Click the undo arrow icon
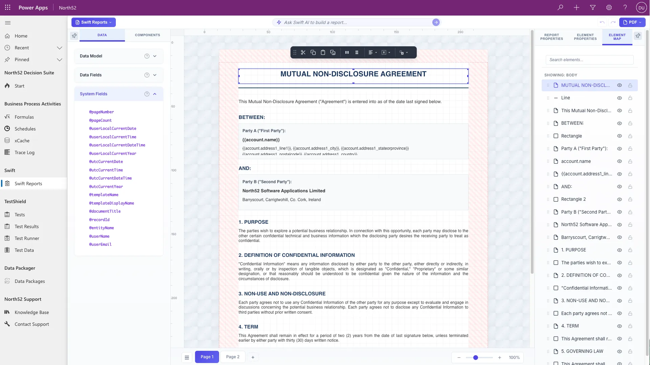 (x=602, y=22)
